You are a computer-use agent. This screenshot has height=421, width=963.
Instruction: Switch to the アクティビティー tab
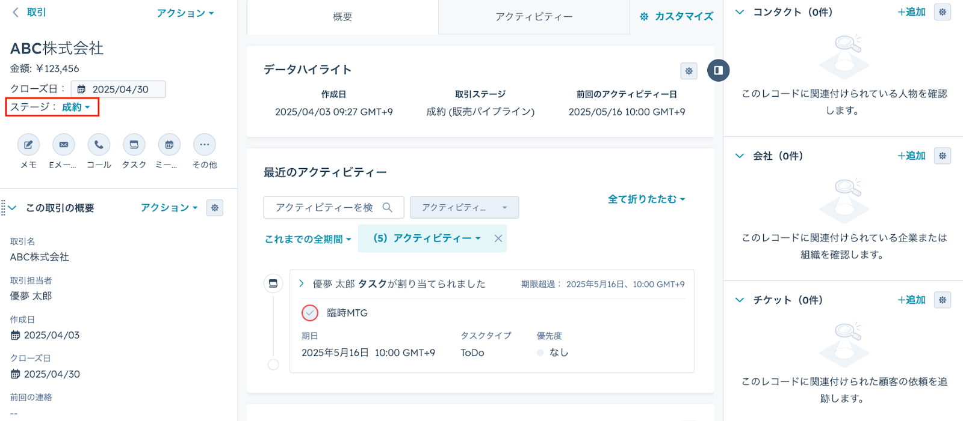click(534, 17)
